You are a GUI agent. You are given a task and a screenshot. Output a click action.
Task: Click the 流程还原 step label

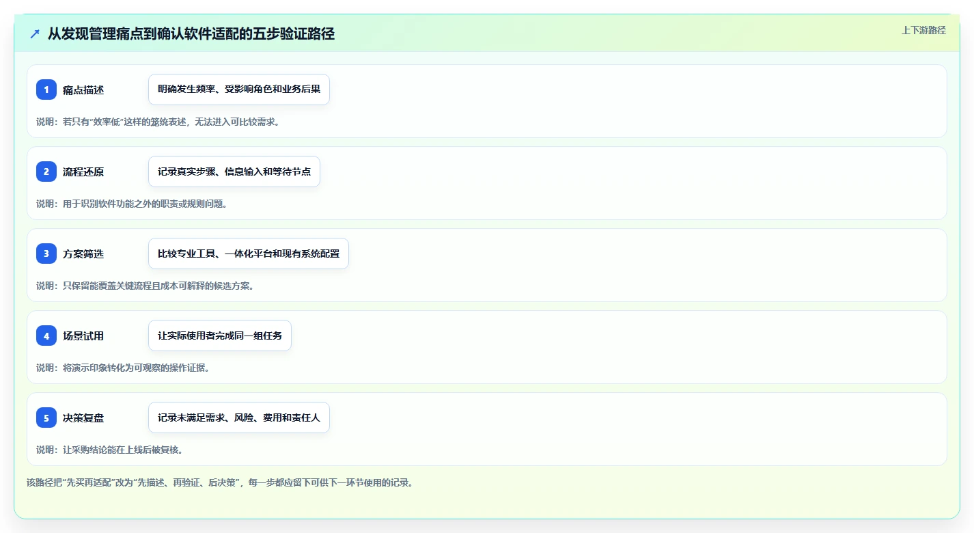click(83, 172)
